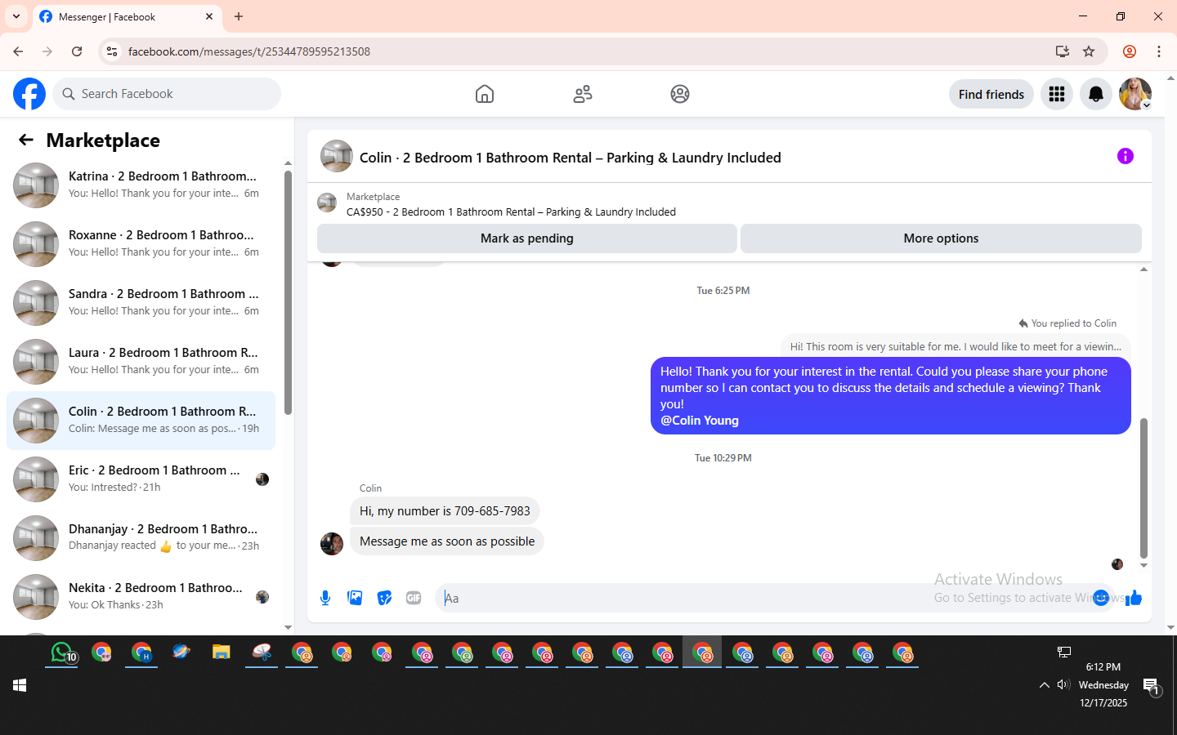The image size is (1177, 735).
Task: Open WhatsApp from the taskbar
Action: click(x=62, y=653)
